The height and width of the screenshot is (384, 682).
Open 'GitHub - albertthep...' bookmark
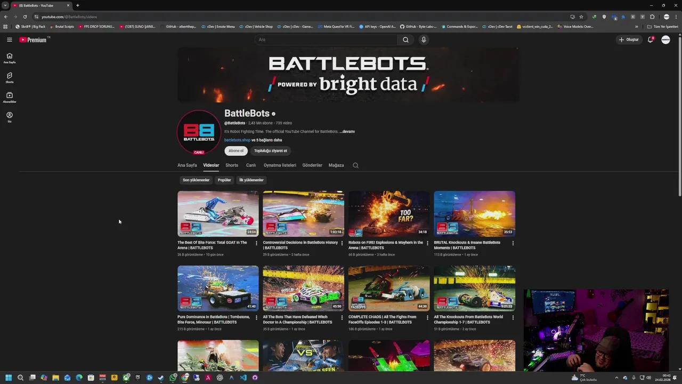[178, 27]
